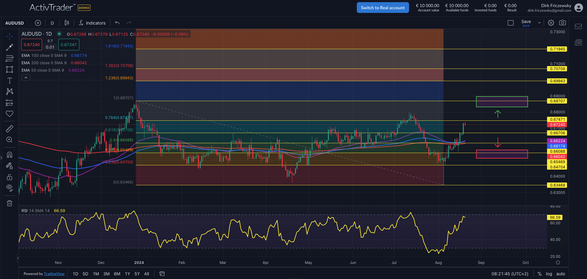Click the Switch to Real account button
Image resolution: width=587 pixels, height=279 pixels.
tap(383, 7)
